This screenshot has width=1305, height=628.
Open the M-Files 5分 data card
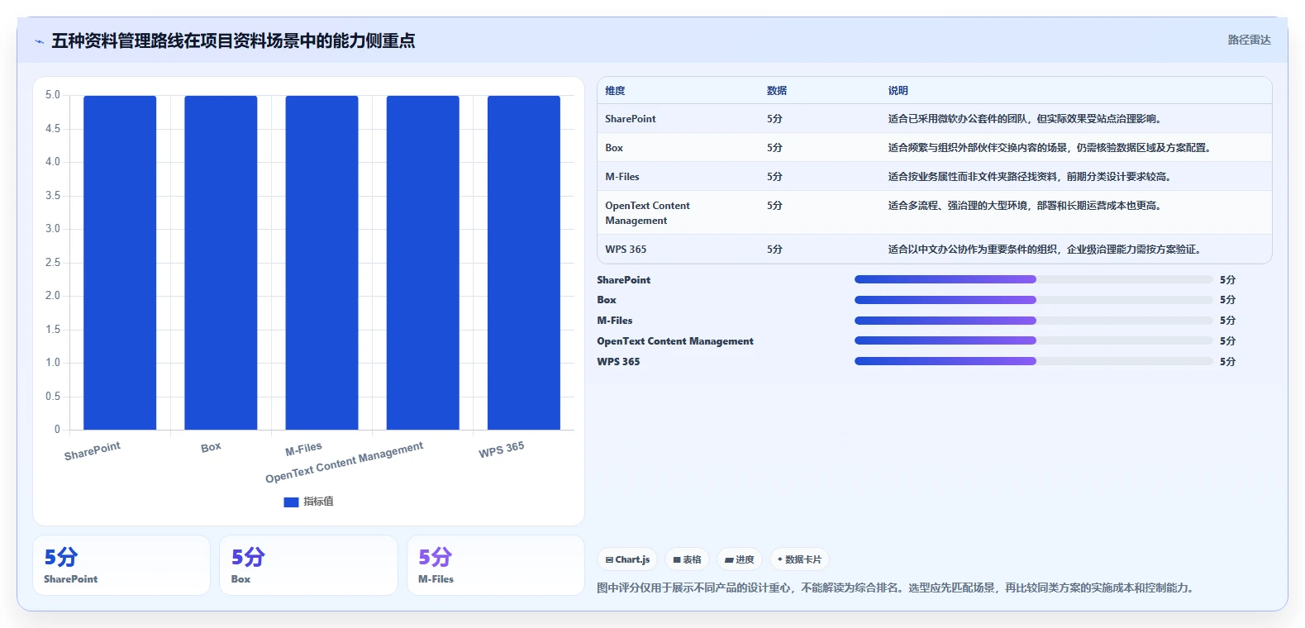[x=496, y=565]
